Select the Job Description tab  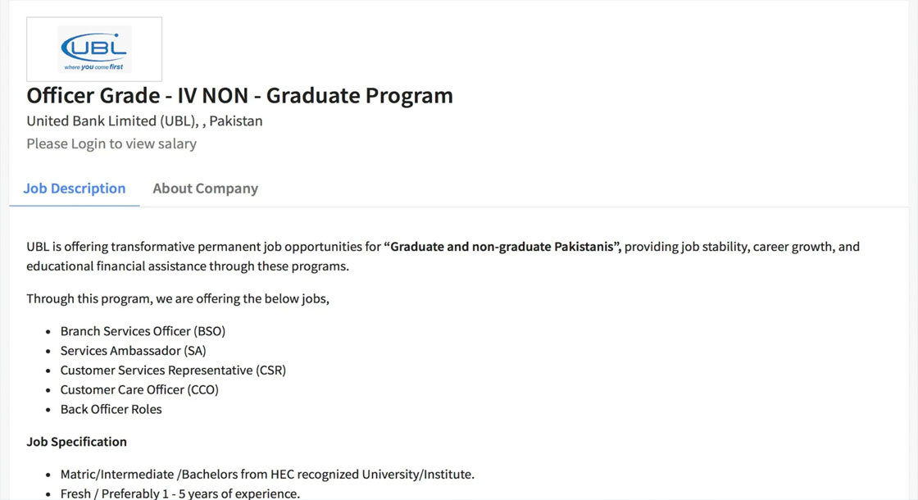point(74,189)
